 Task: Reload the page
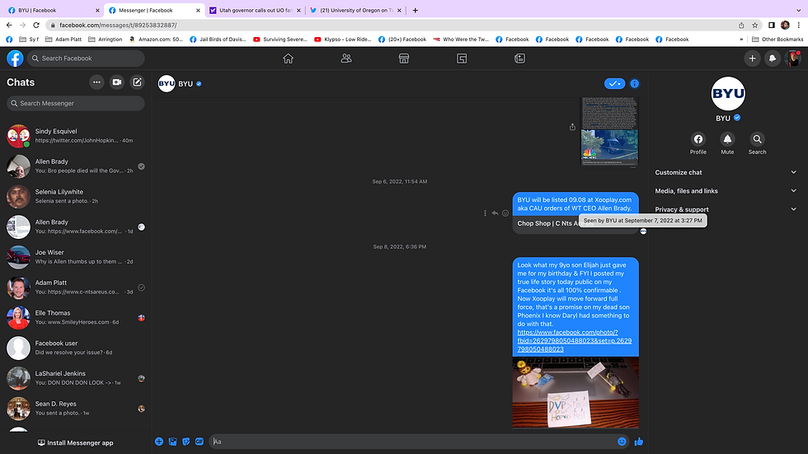coord(36,25)
